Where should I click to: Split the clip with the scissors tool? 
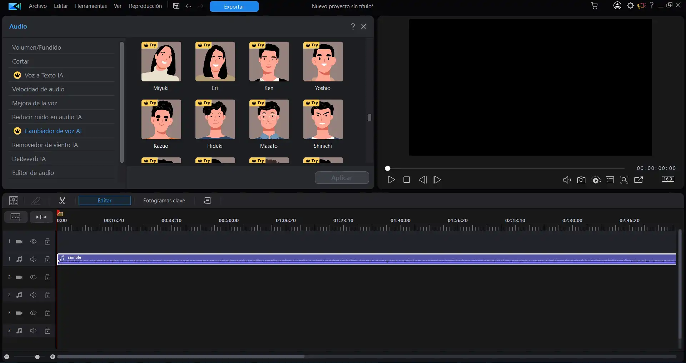pyautogui.click(x=62, y=200)
